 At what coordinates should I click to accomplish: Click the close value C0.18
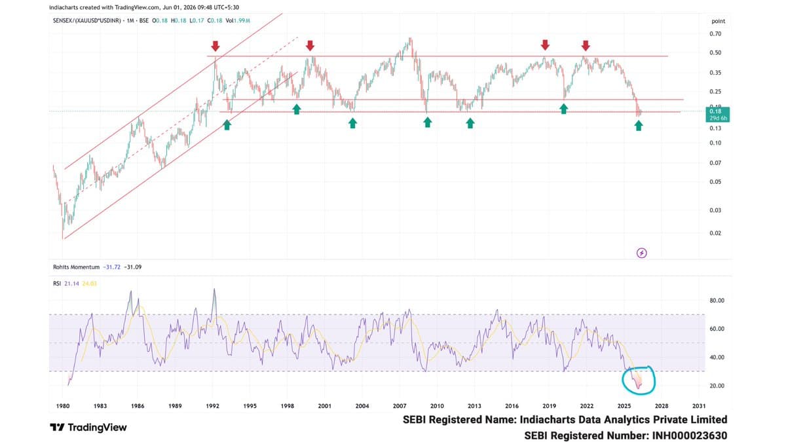click(214, 21)
